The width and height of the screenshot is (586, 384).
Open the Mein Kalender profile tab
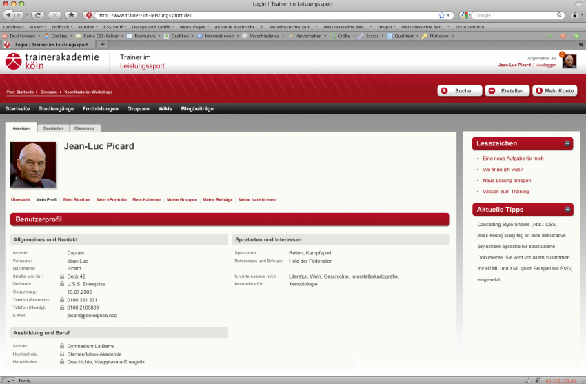click(146, 199)
